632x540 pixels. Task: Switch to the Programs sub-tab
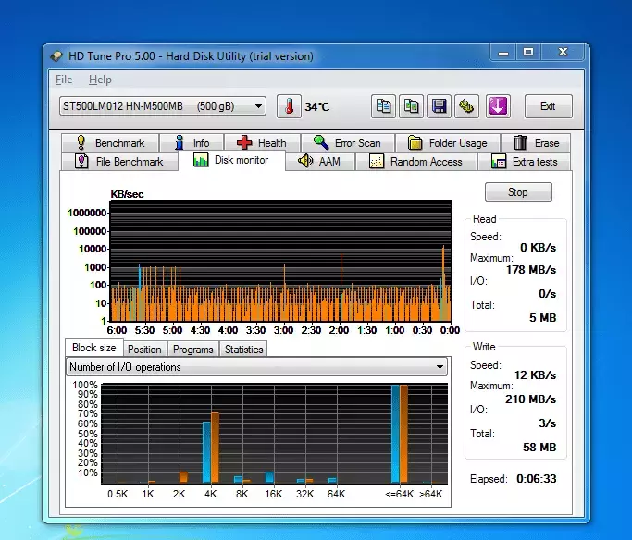coord(192,350)
